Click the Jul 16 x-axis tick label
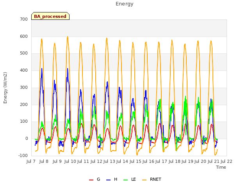This screenshot has width=250, height=187. 148,162
